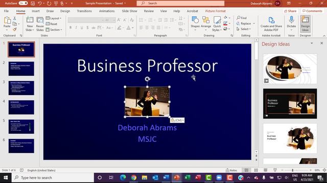327x183 pixels.
Task: Open the Font Color dropdown arrow
Action: pos(133,27)
